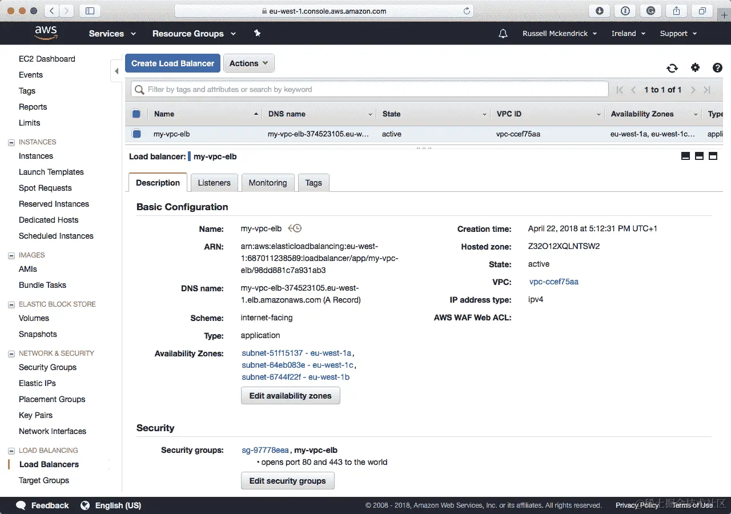Open the Actions dropdown button
This screenshot has width=731, height=514.
tap(248, 63)
